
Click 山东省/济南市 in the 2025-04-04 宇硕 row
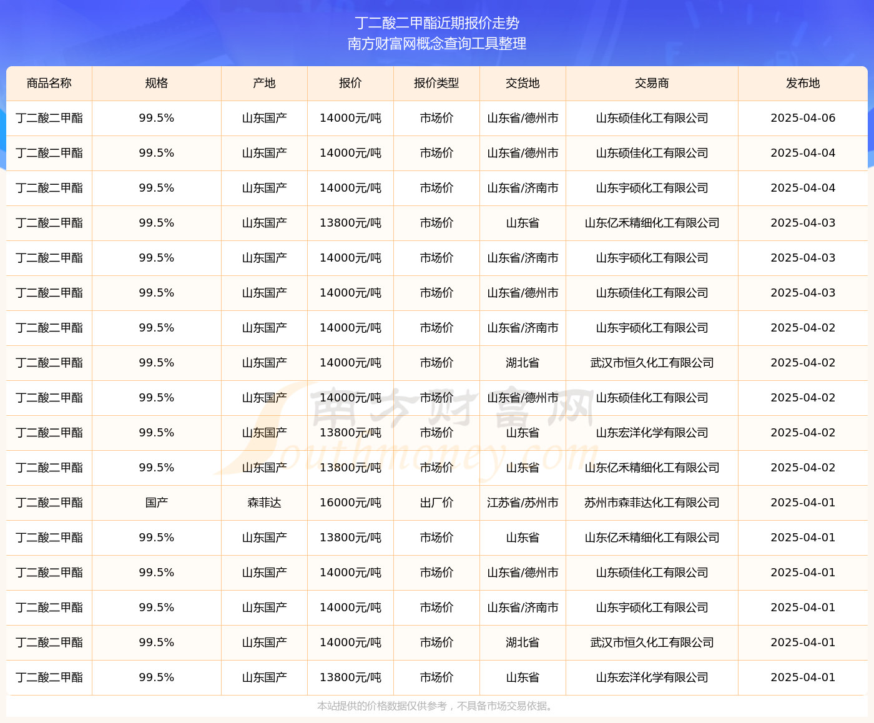tap(523, 188)
